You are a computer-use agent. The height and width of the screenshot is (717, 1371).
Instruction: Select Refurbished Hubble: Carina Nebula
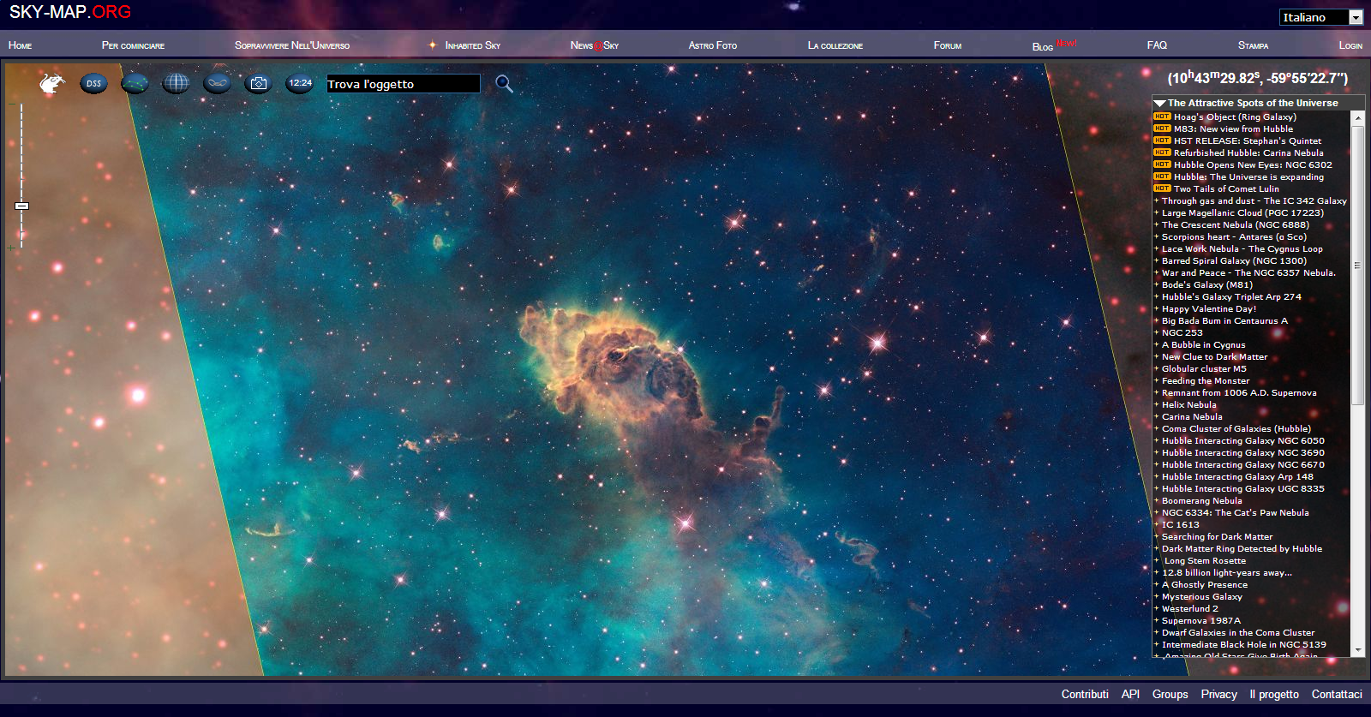pyautogui.click(x=1248, y=152)
